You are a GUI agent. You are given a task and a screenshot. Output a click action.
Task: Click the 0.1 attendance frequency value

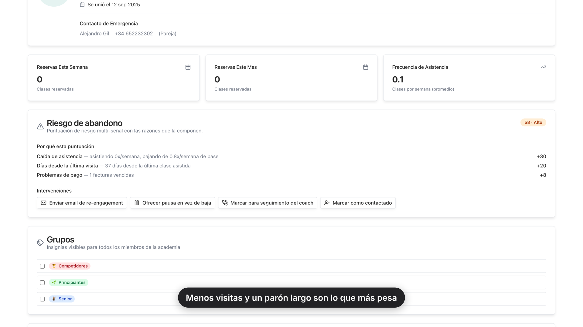(398, 79)
